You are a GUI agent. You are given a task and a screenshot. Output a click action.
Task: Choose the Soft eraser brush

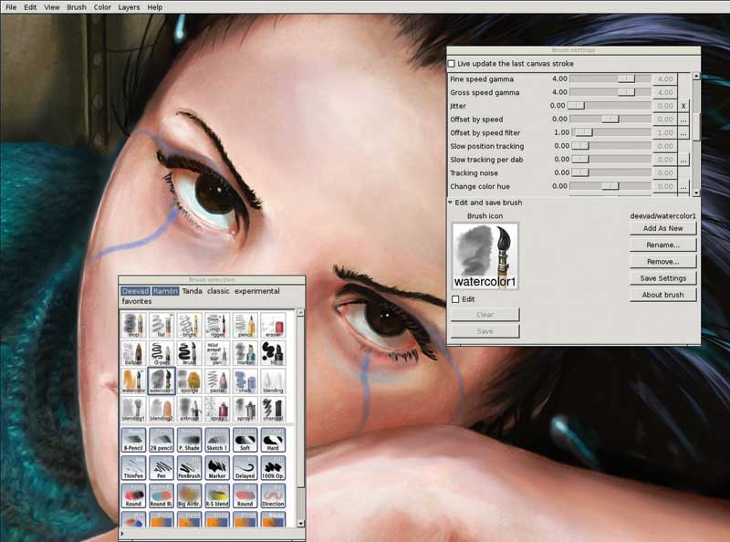point(245,440)
